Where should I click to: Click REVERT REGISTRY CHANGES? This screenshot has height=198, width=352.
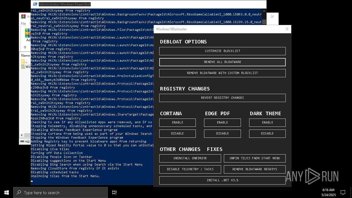click(x=222, y=98)
